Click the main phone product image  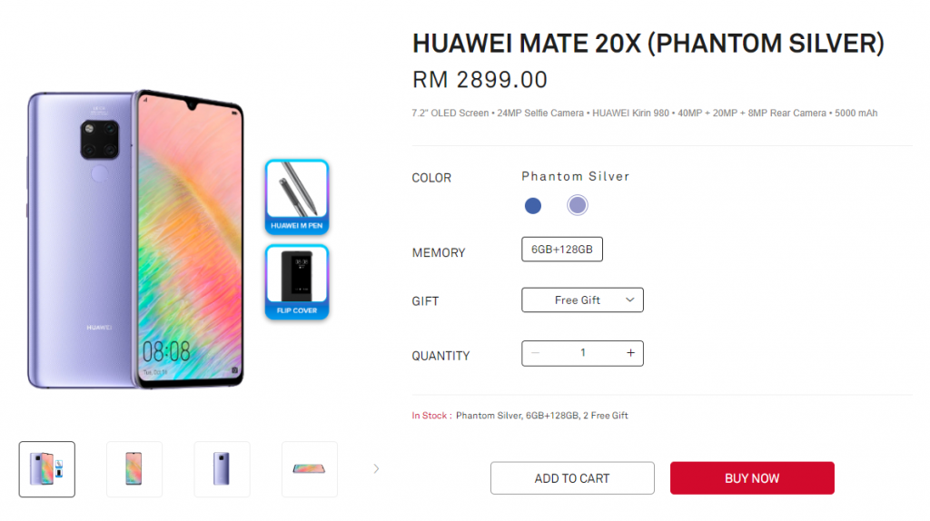(x=135, y=240)
